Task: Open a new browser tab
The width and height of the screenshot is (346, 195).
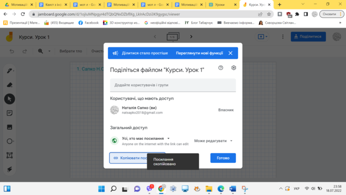Action: (279, 4)
